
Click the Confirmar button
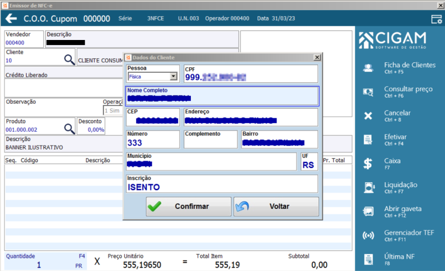(x=189, y=207)
